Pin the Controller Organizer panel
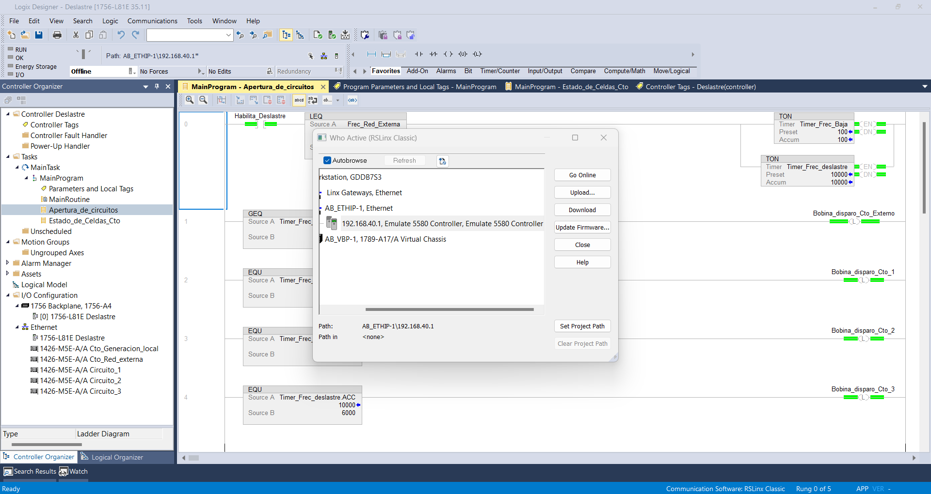 [157, 86]
